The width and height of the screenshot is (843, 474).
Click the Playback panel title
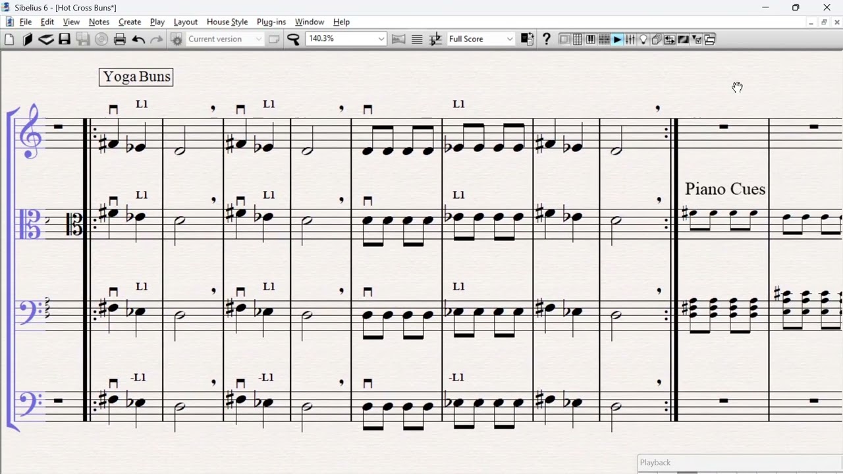(655, 463)
